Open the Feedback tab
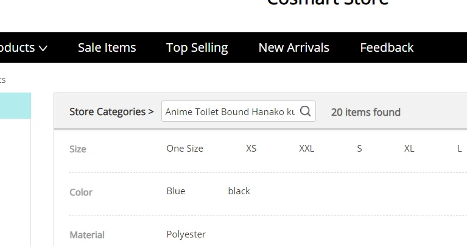Image resolution: width=467 pixels, height=246 pixels. click(387, 47)
